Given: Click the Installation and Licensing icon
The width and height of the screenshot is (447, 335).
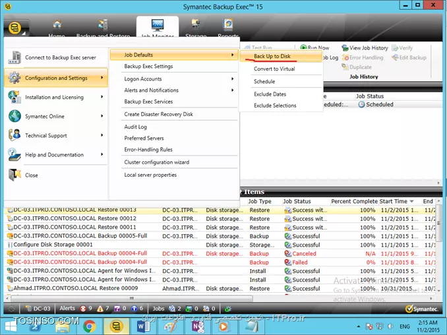Looking at the screenshot, I should (x=15, y=97).
